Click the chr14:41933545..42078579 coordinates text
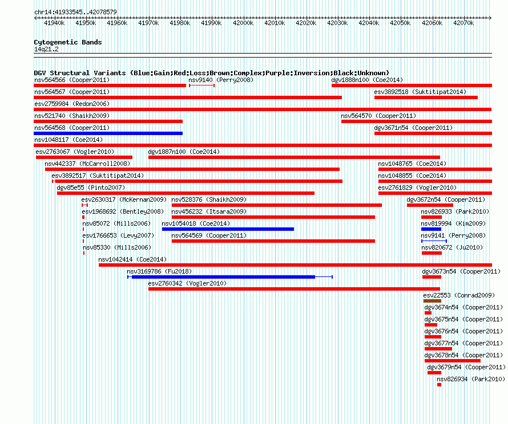Image resolution: width=508 pixels, height=424 pixels. 75,12
